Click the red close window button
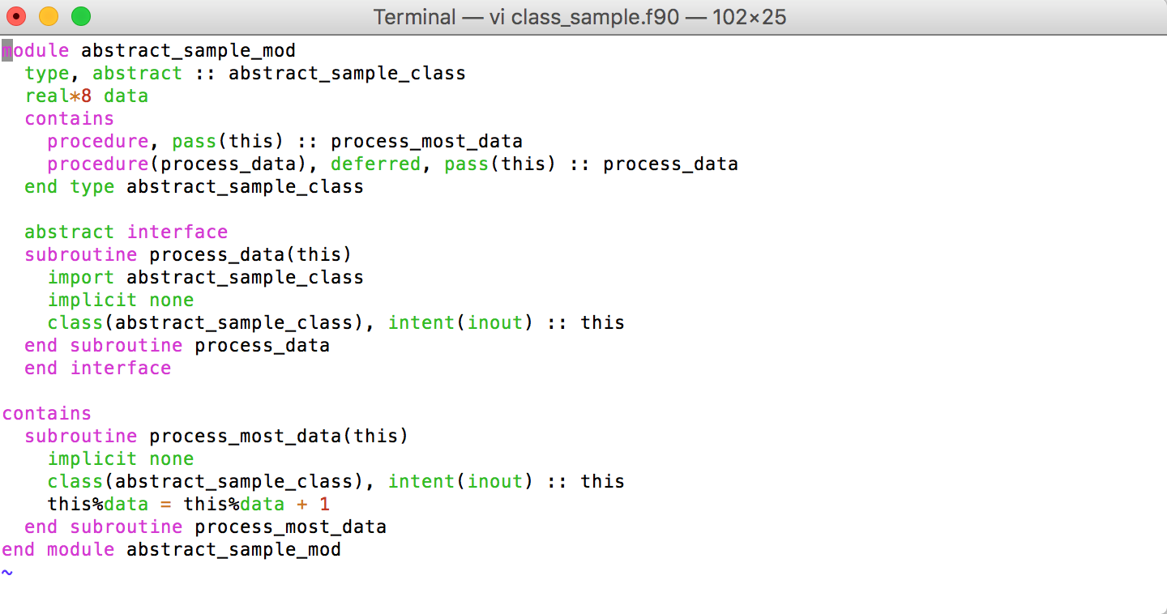Image resolution: width=1167 pixels, height=614 pixels. point(16,16)
